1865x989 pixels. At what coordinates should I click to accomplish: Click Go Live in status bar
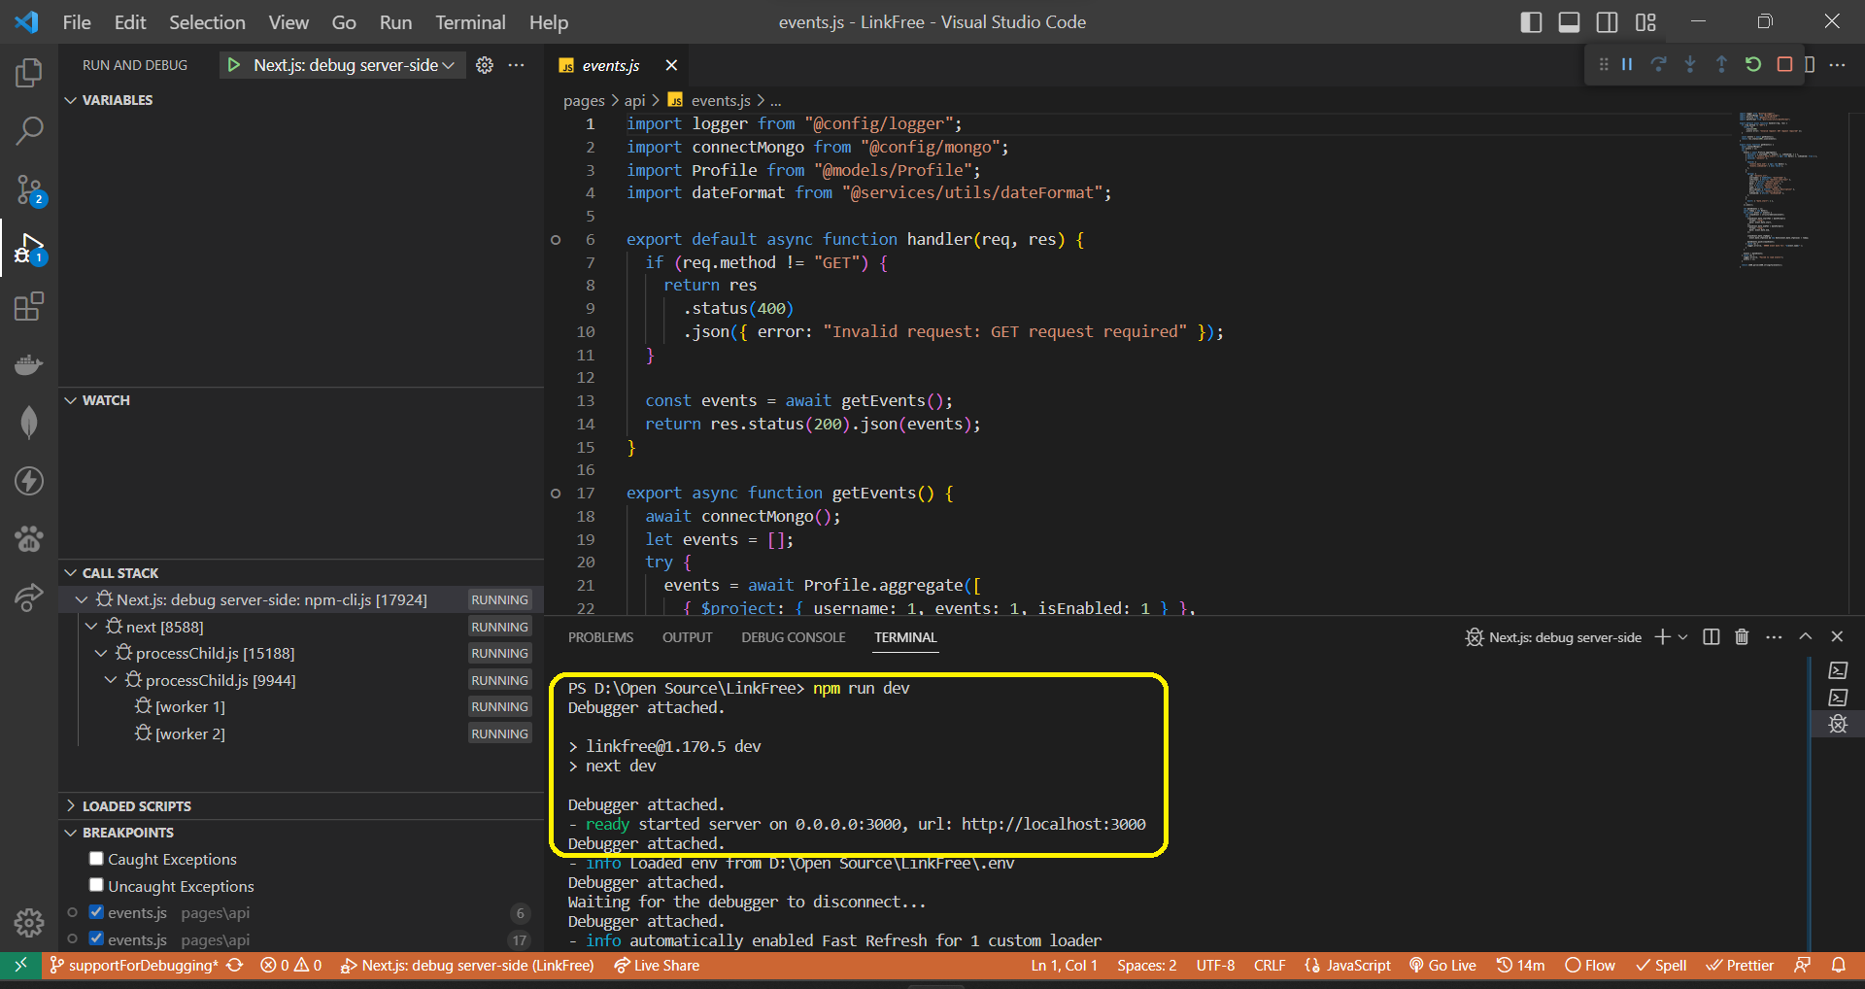point(1442,965)
